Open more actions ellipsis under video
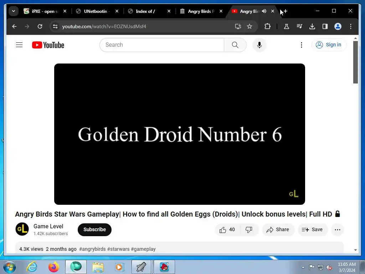 click(x=337, y=230)
